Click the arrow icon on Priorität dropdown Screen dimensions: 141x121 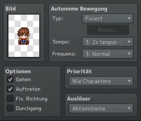tap(129, 81)
